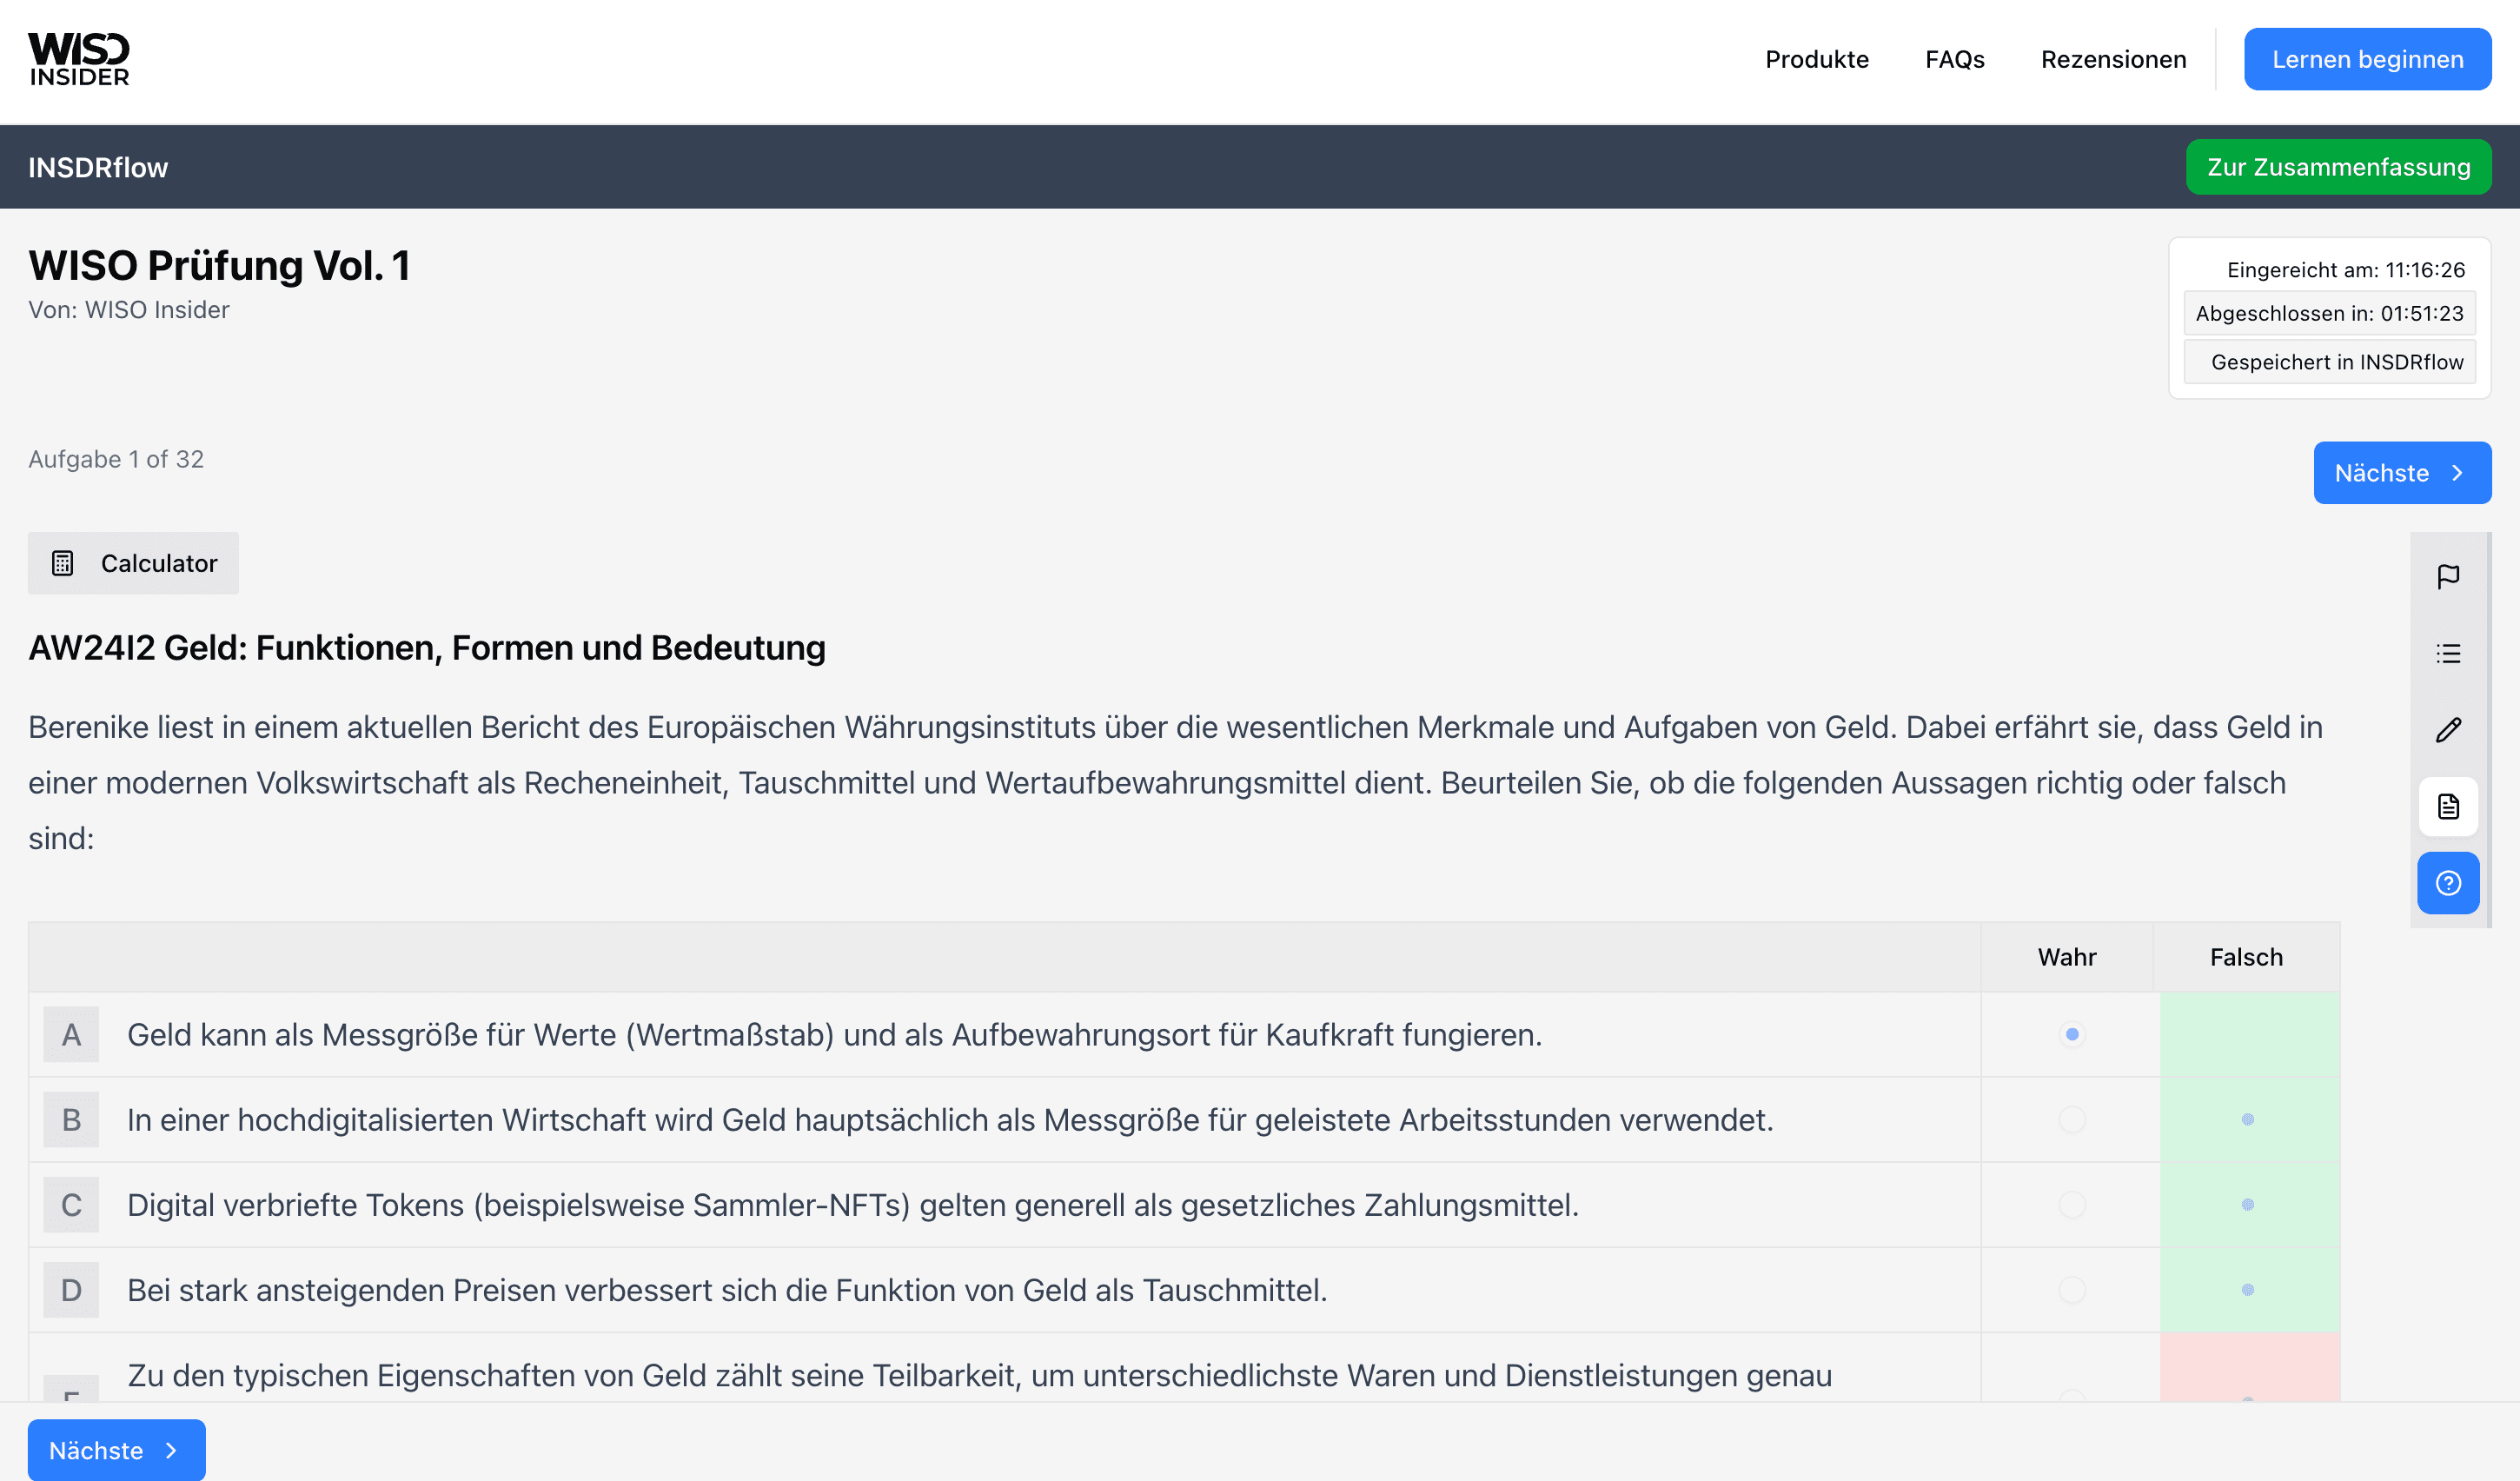2520x1481 pixels.
Task: Click statement text about Wertmaßstab and Kaufkraft
Action: [835, 1034]
